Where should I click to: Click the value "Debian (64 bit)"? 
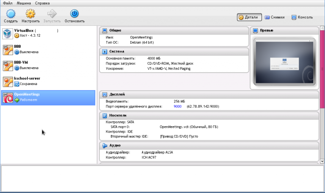point(142,42)
